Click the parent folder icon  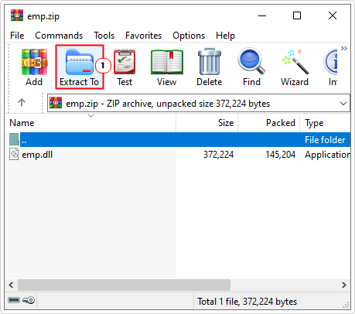pos(14,139)
